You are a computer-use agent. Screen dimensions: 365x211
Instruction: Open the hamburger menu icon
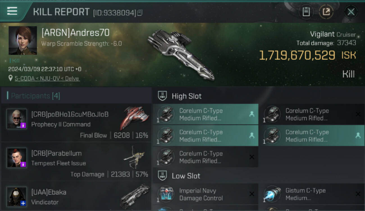pyautogui.click(x=12, y=11)
